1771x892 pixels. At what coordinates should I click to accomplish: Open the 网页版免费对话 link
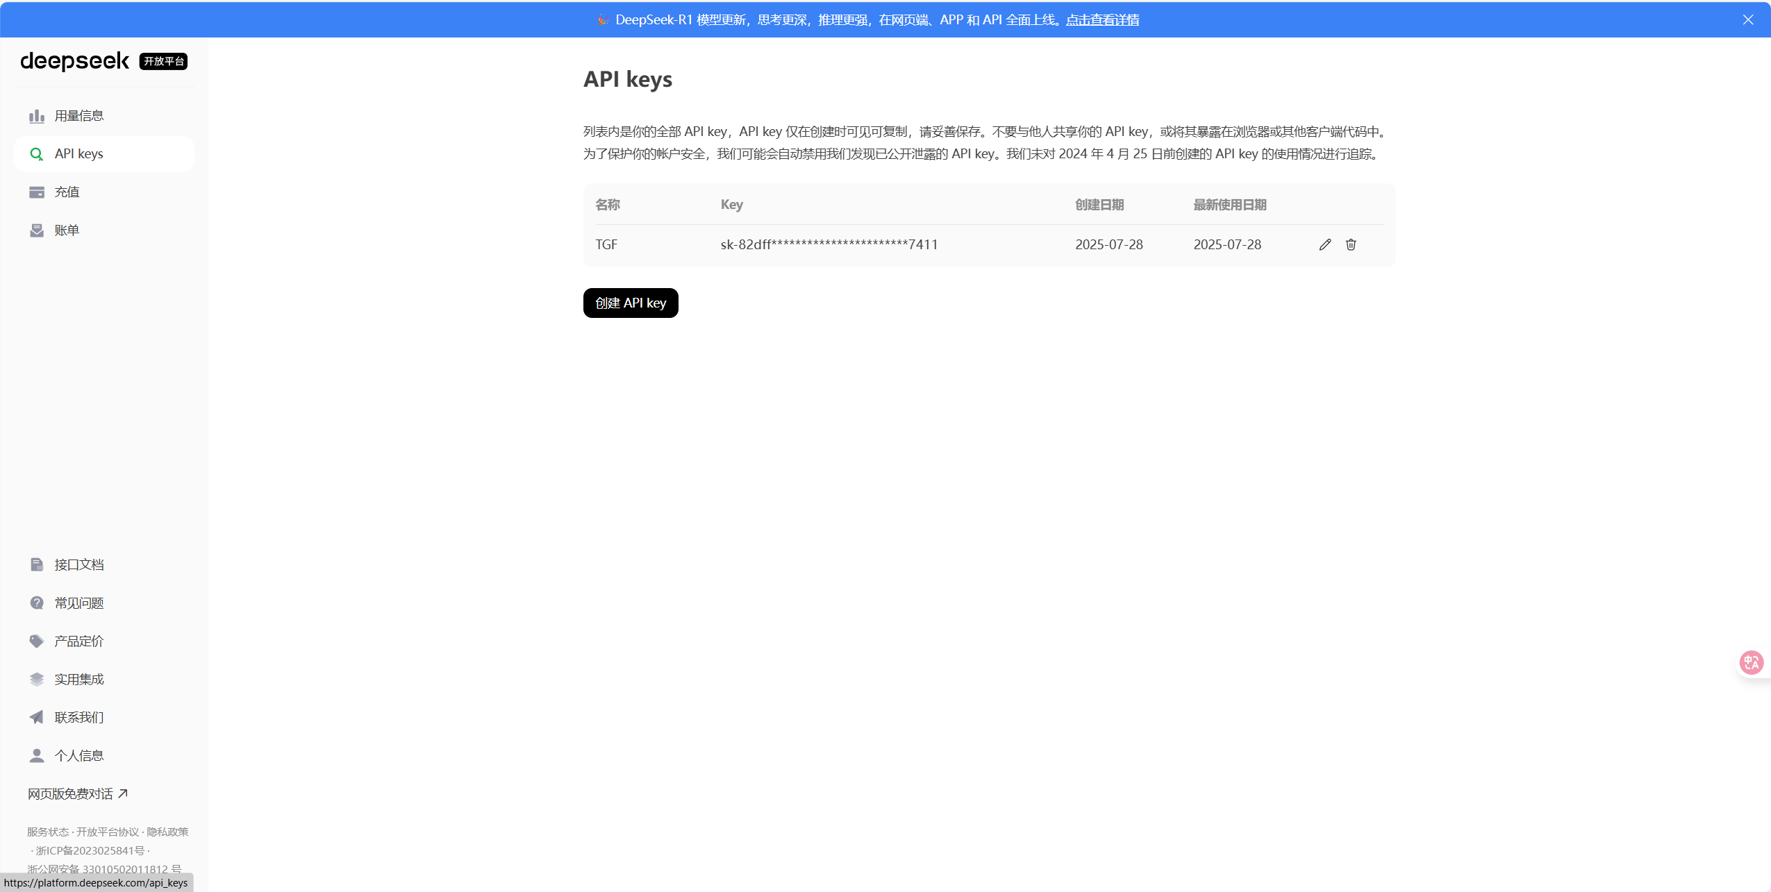coord(78,794)
